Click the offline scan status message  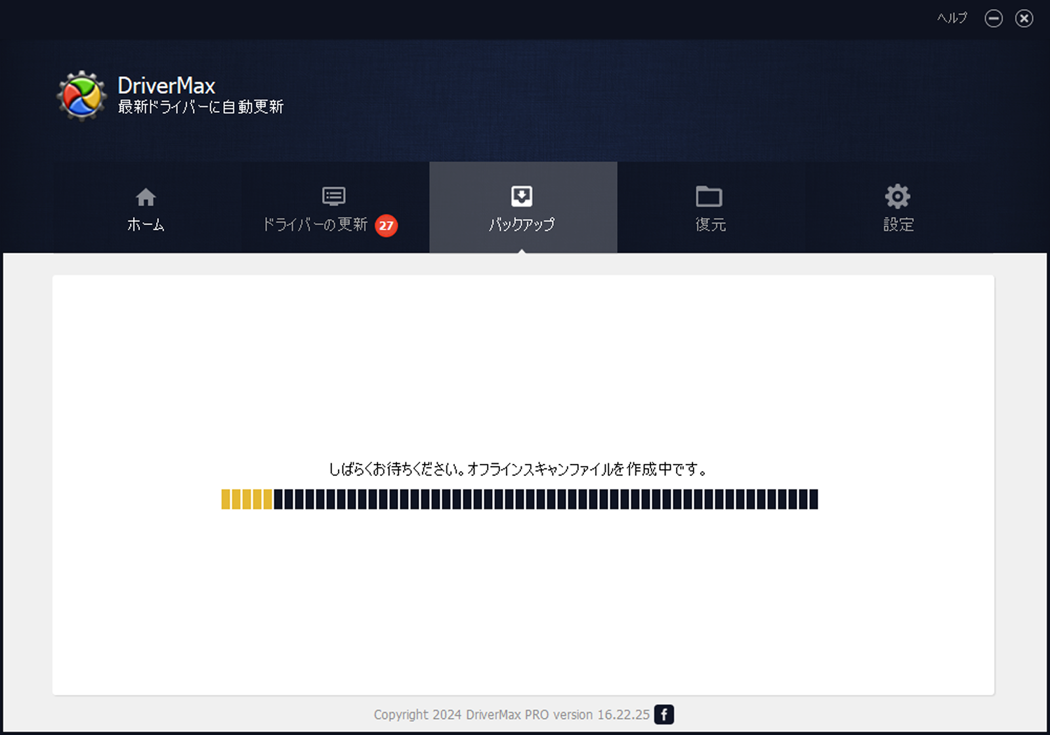[518, 469]
